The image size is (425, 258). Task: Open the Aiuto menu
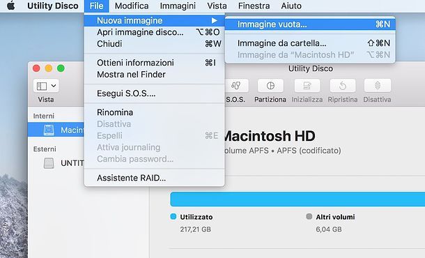[291, 6]
